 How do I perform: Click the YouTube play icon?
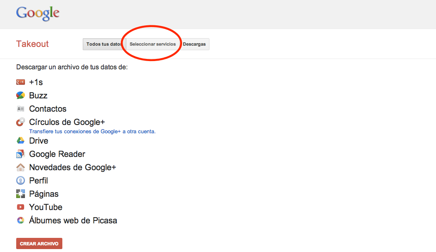[21, 207]
